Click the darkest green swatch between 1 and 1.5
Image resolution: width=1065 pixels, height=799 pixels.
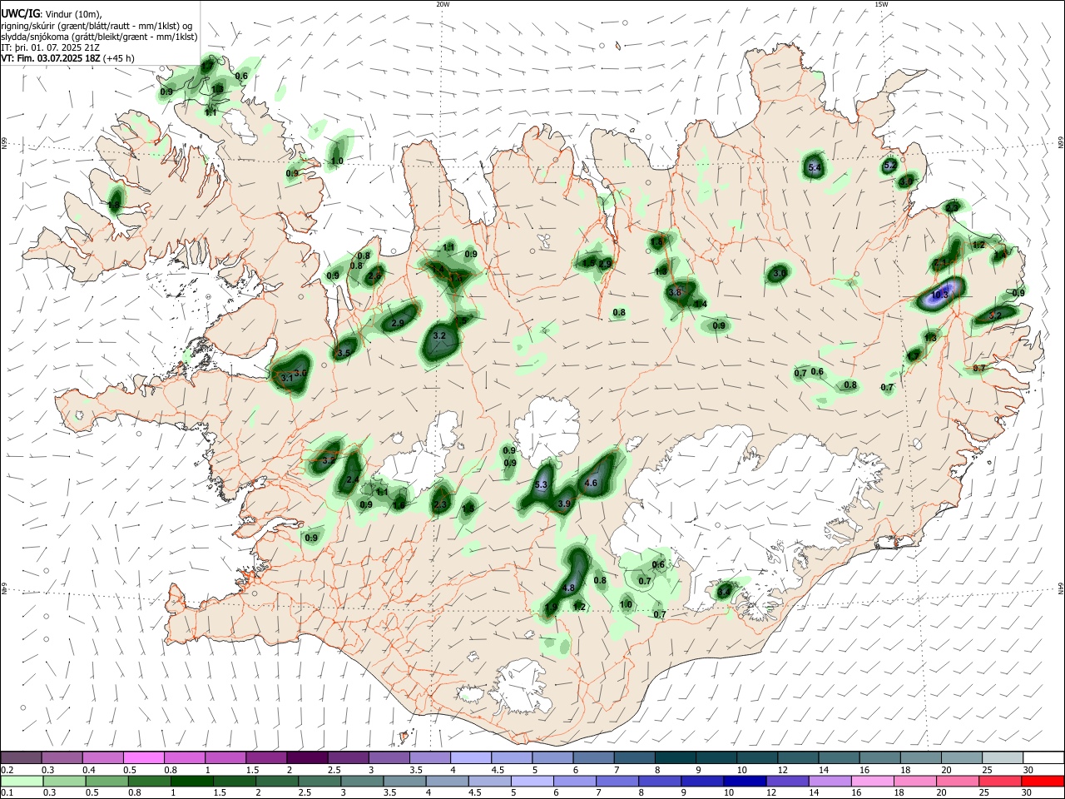pos(192,781)
